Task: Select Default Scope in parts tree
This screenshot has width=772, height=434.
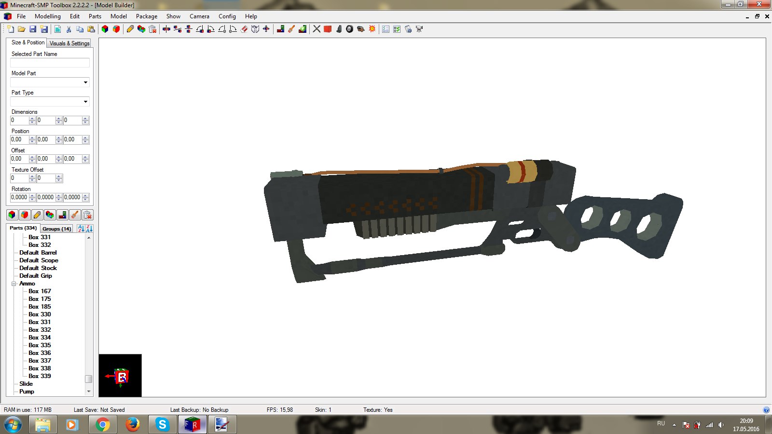Action: (x=39, y=260)
